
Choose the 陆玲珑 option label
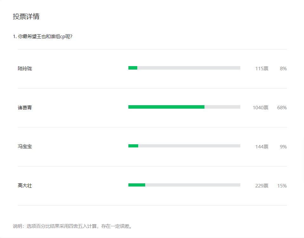(25, 69)
